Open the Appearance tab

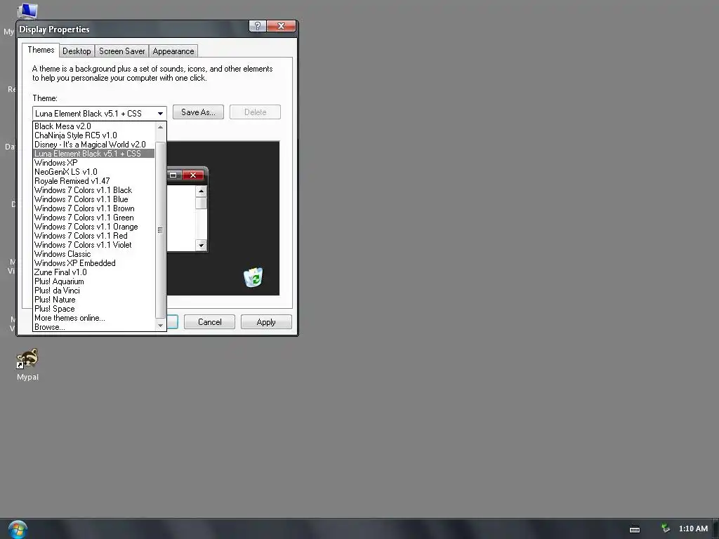pyautogui.click(x=173, y=51)
